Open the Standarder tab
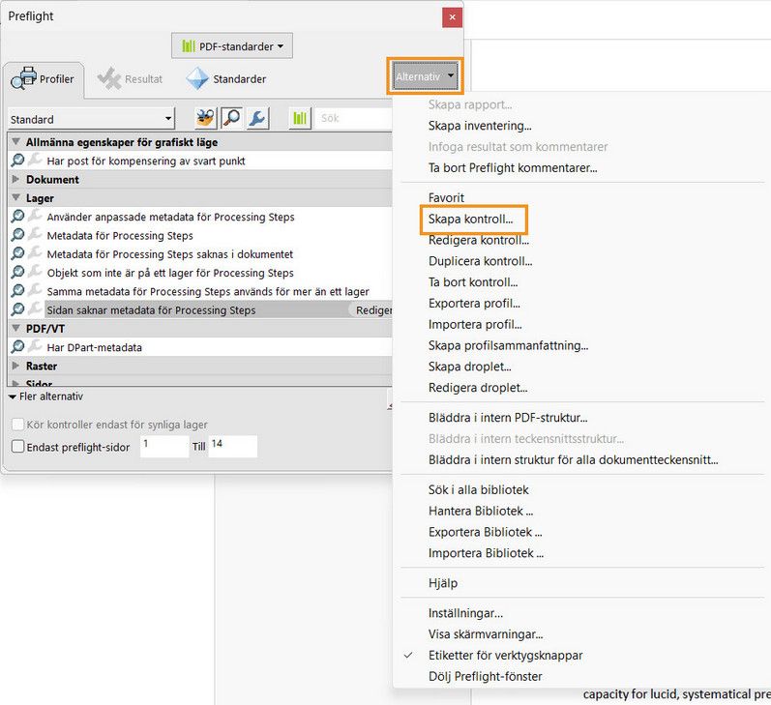 (x=226, y=78)
